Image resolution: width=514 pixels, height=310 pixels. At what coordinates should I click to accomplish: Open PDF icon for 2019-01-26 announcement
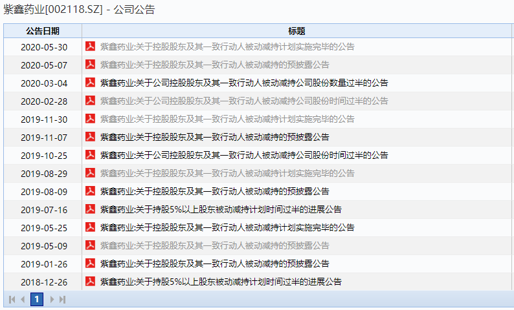point(90,263)
